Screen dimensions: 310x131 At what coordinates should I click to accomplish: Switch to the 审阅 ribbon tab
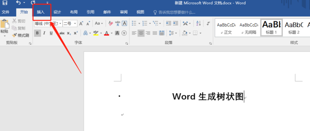pos(124,12)
